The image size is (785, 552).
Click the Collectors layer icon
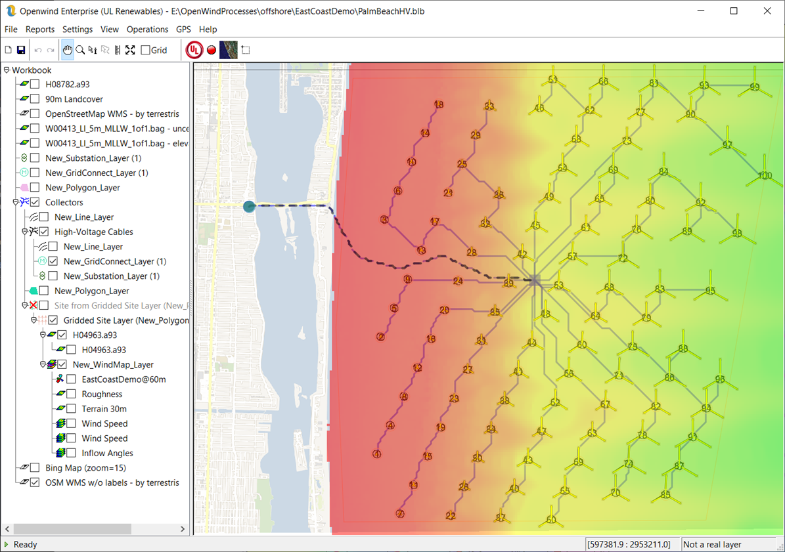(24, 202)
